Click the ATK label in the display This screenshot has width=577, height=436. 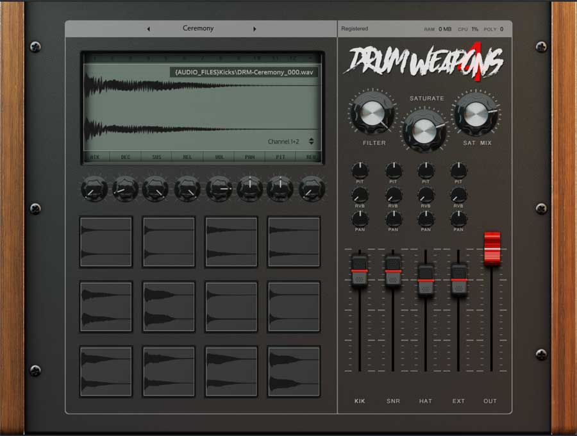tap(95, 157)
